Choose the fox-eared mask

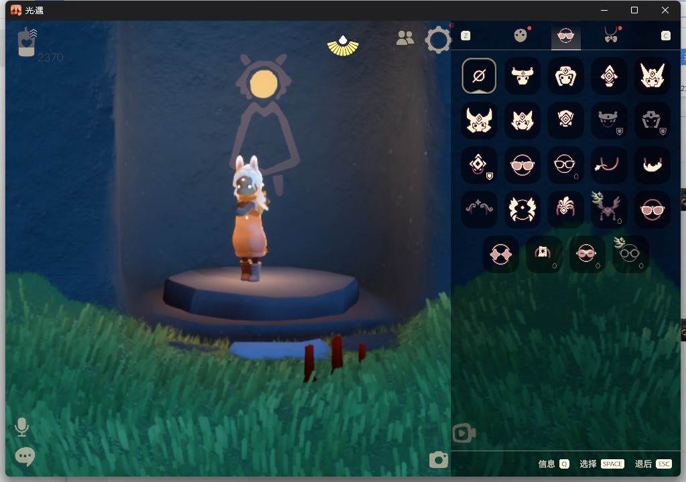(522, 120)
